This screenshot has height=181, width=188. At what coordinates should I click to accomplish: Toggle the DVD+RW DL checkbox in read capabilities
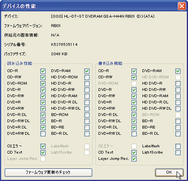coord(43,134)
